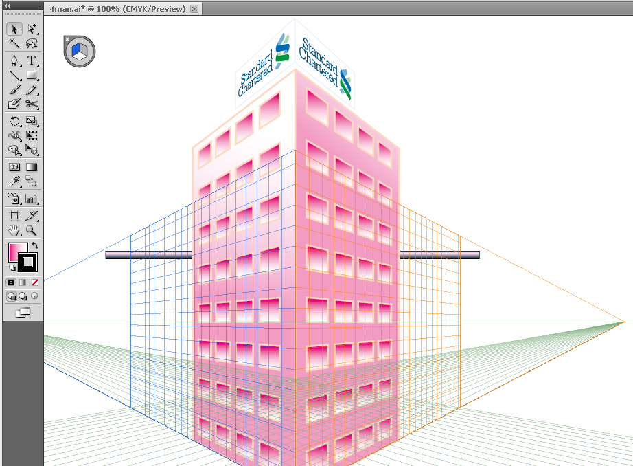
Task: Select the Shape Builder tool
Action: 14,151
